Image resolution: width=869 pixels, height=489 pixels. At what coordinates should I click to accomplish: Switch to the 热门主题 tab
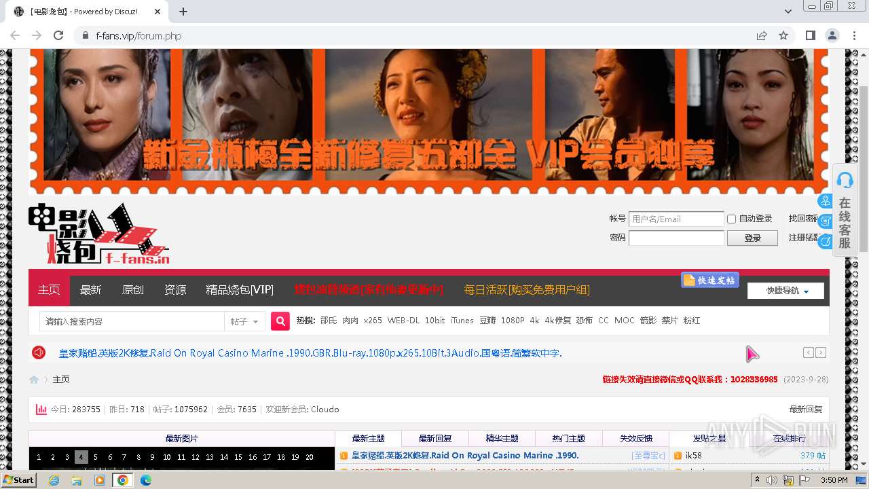tap(569, 439)
